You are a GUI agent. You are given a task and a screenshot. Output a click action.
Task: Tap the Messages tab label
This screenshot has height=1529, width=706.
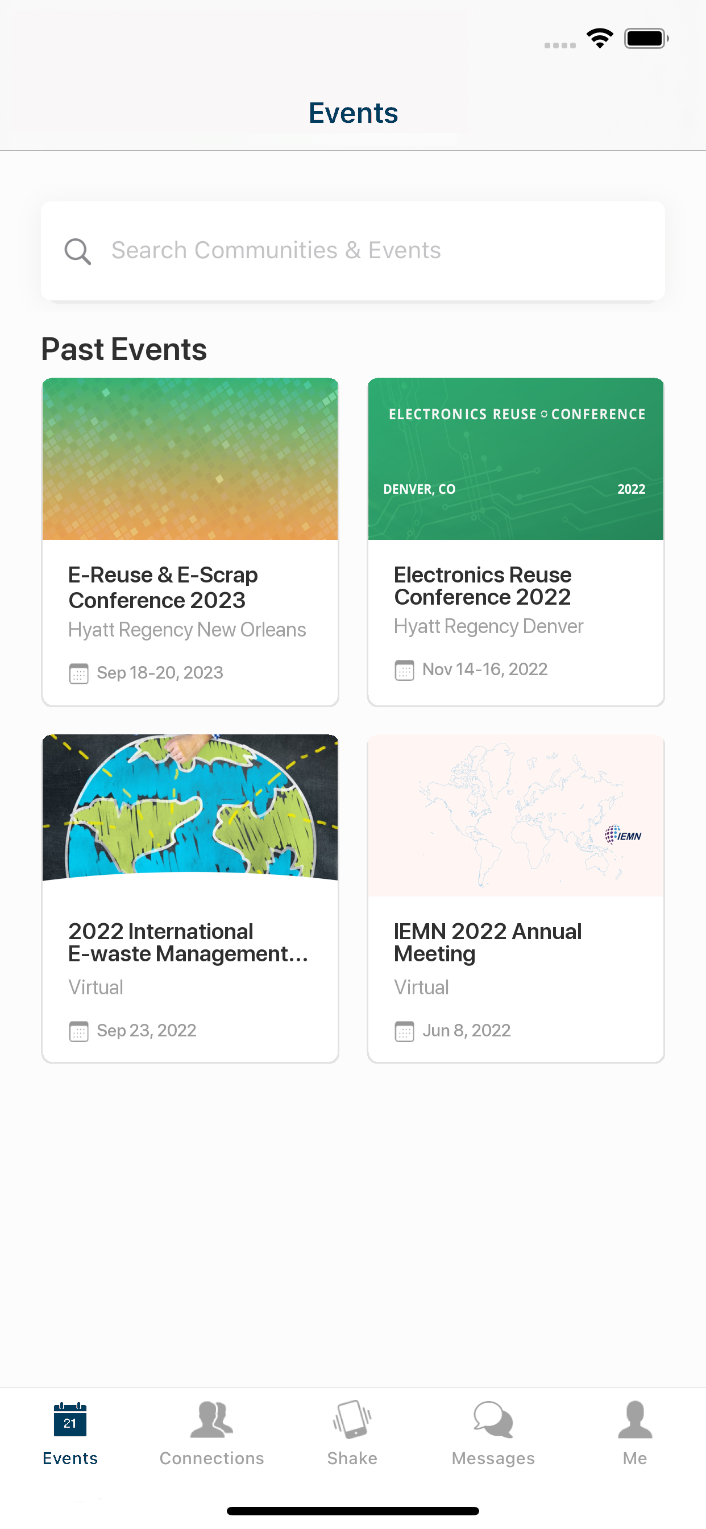click(493, 1458)
